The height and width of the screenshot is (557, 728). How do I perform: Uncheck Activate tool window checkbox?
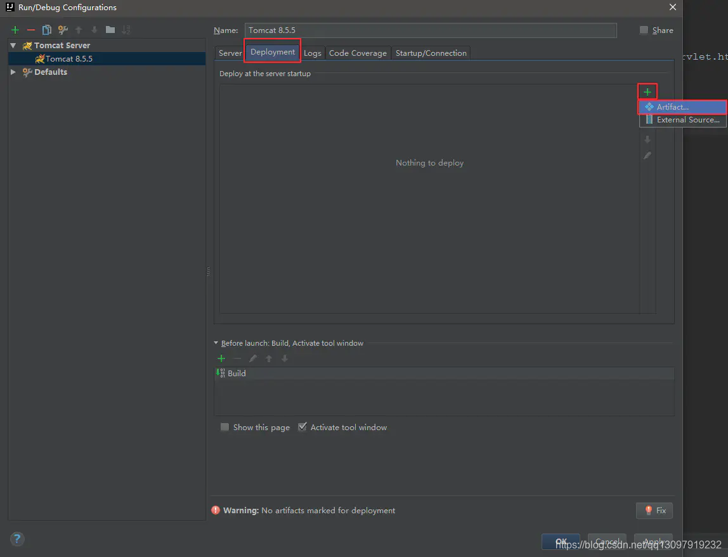[x=302, y=427]
